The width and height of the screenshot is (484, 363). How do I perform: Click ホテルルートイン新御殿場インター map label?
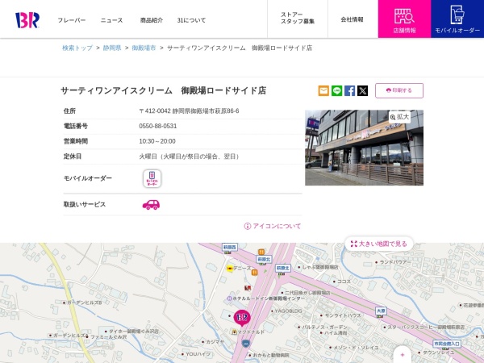265,298
